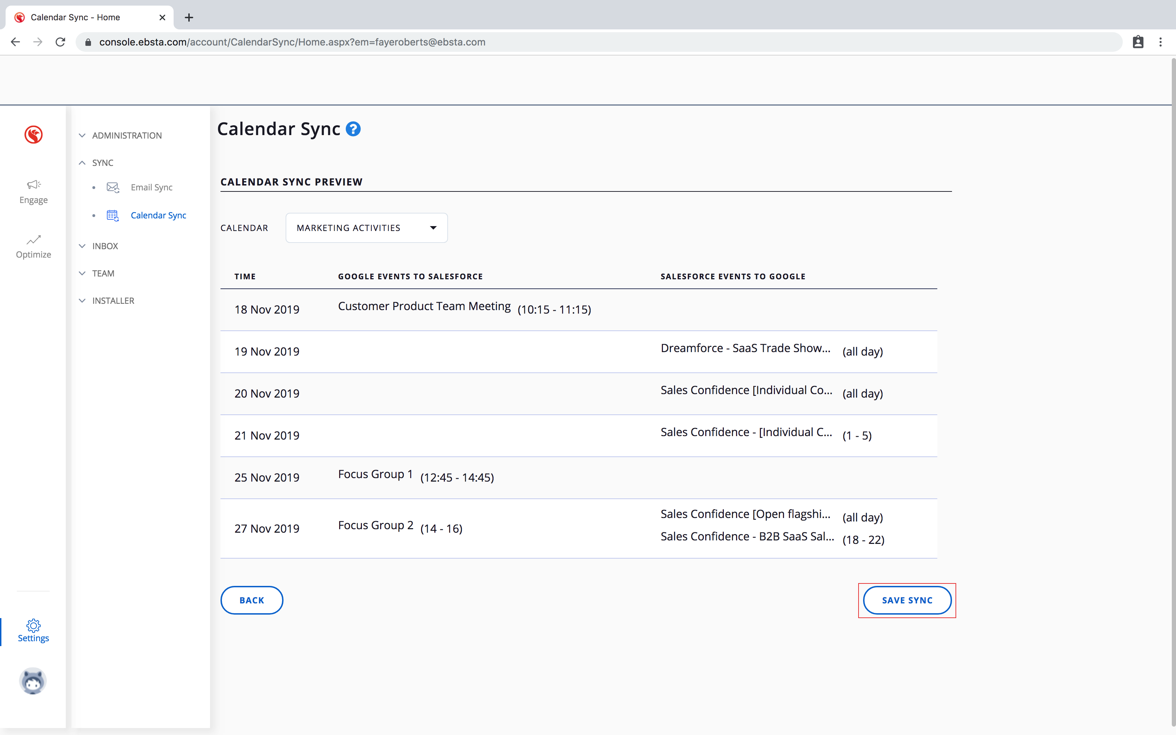Go to Email Sync page
This screenshot has width=1176, height=735.
[x=151, y=188]
